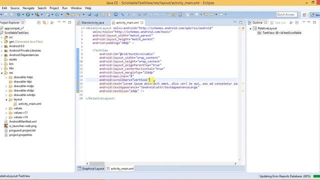This screenshot has width=320, height=180.
Task: Navigate forward with the yellow right arrow icon
Action: coord(221,14)
